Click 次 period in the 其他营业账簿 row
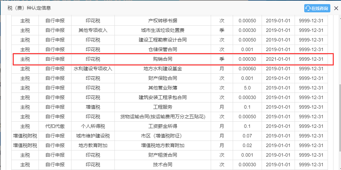This screenshot has height=170, width=341. pos(222,88)
